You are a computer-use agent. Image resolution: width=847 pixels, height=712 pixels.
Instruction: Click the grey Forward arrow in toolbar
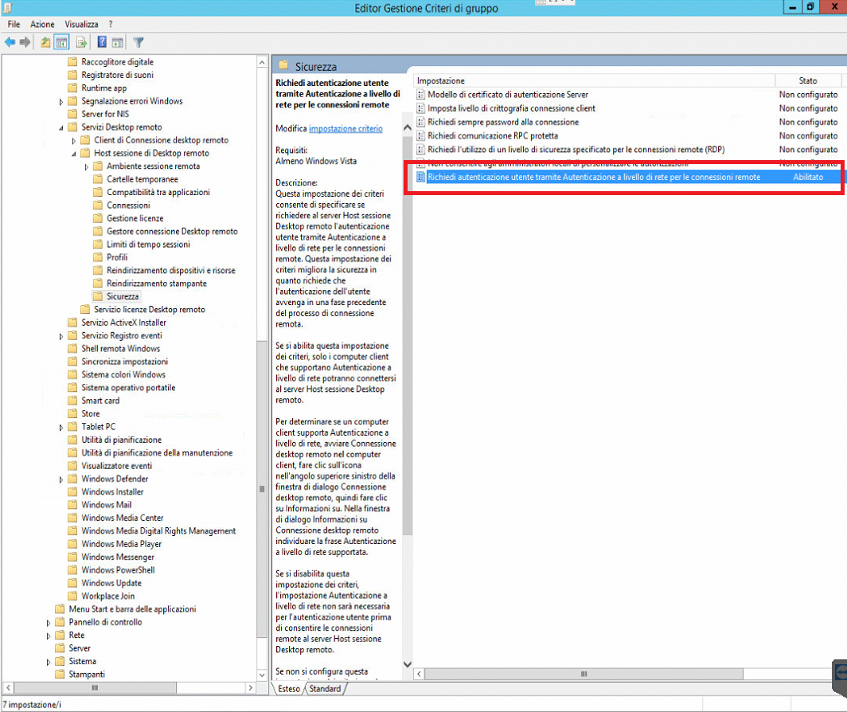(25, 42)
